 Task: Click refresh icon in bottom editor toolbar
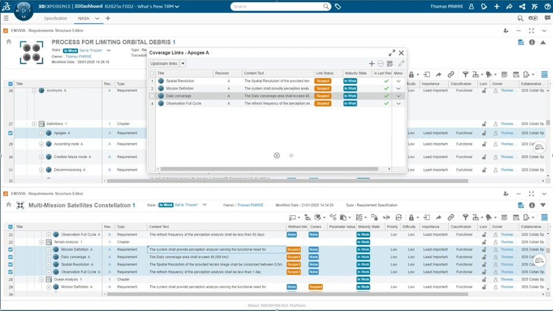tap(399, 217)
